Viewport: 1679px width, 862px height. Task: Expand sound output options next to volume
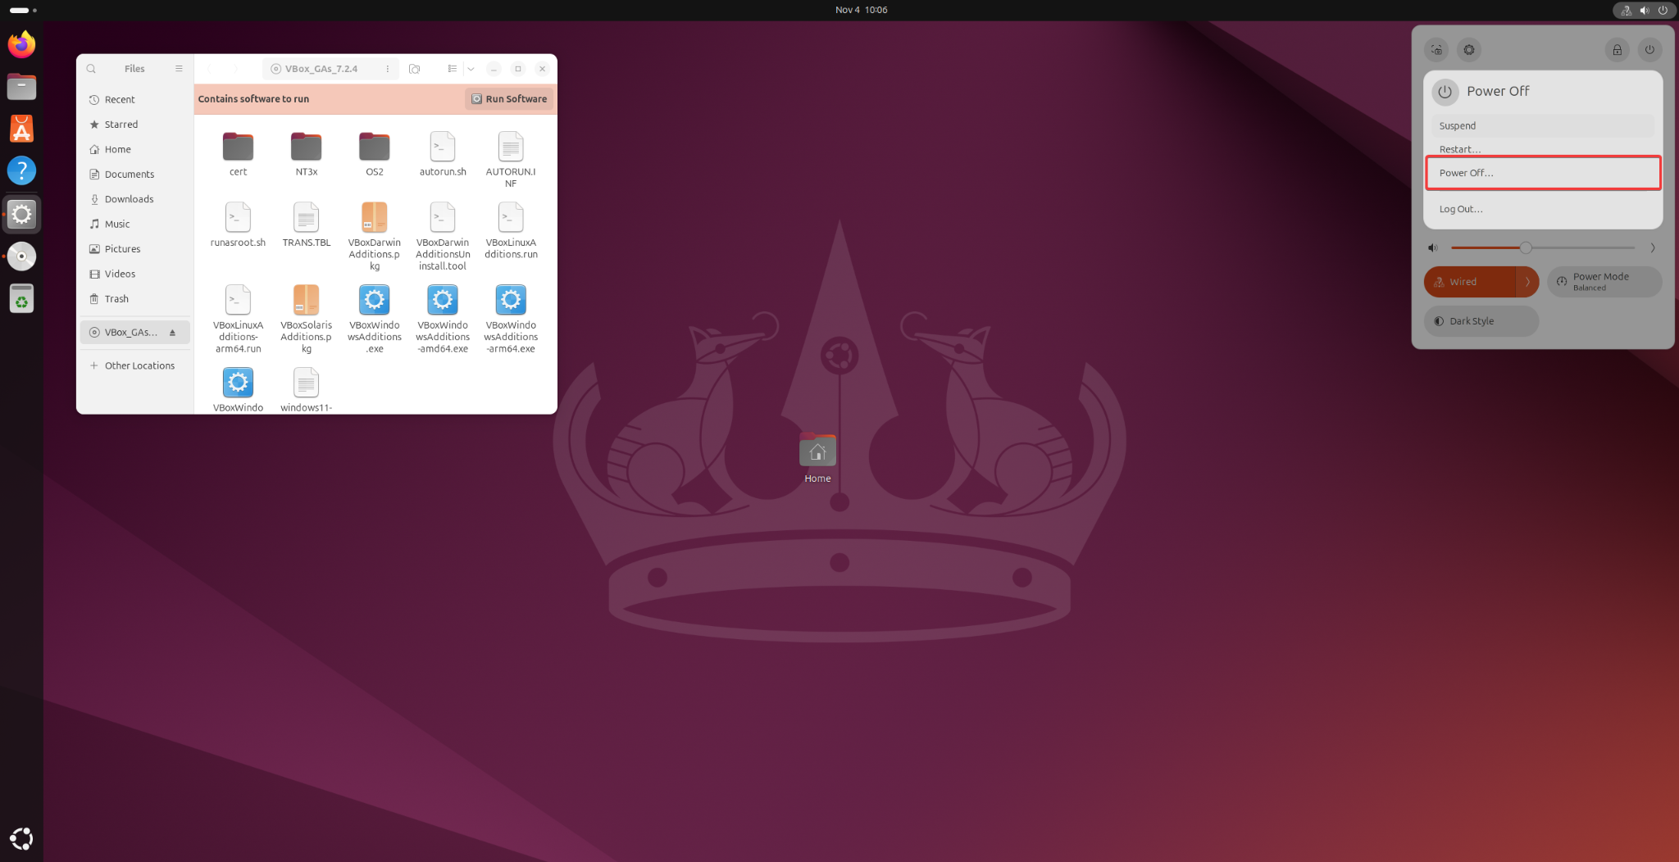coord(1653,247)
